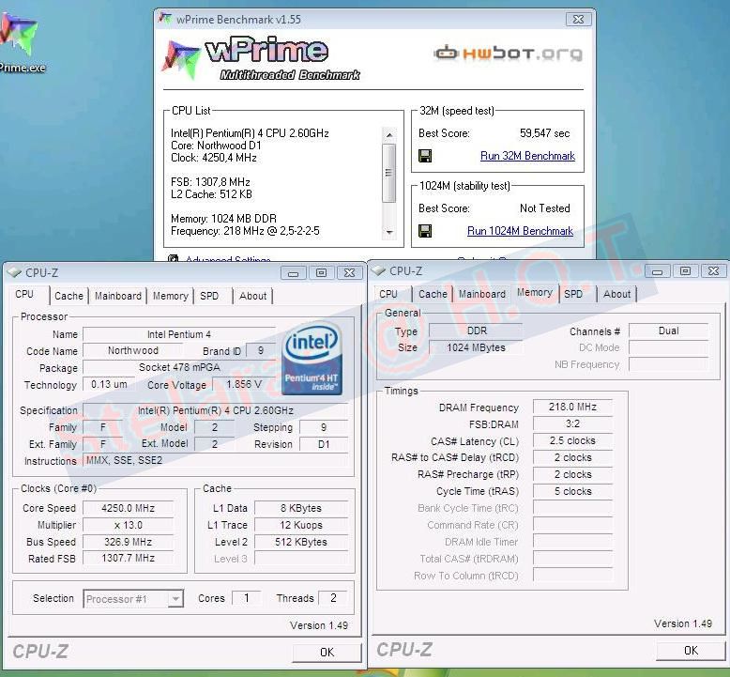Open Cache tab in right CPU-Z window
The image size is (730, 677).
tap(433, 294)
